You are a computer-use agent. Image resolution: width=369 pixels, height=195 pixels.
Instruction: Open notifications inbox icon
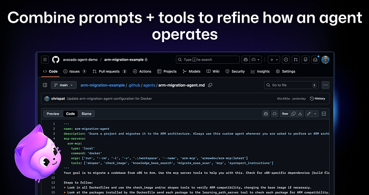tap(315, 60)
